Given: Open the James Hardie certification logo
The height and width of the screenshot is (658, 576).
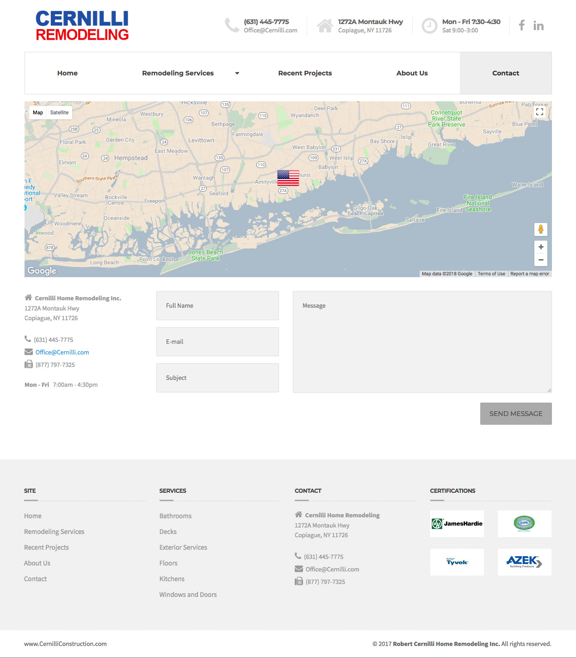Looking at the screenshot, I should click(x=457, y=524).
